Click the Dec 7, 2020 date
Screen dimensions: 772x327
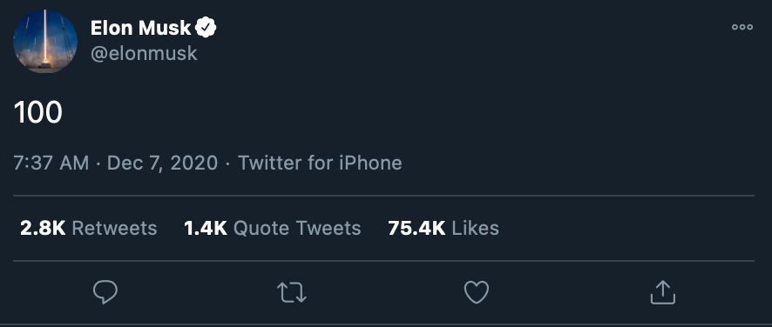click(x=162, y=163)
